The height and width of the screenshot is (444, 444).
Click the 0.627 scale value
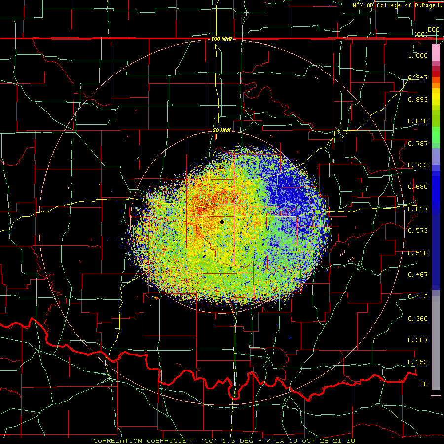tap(418, 209)
